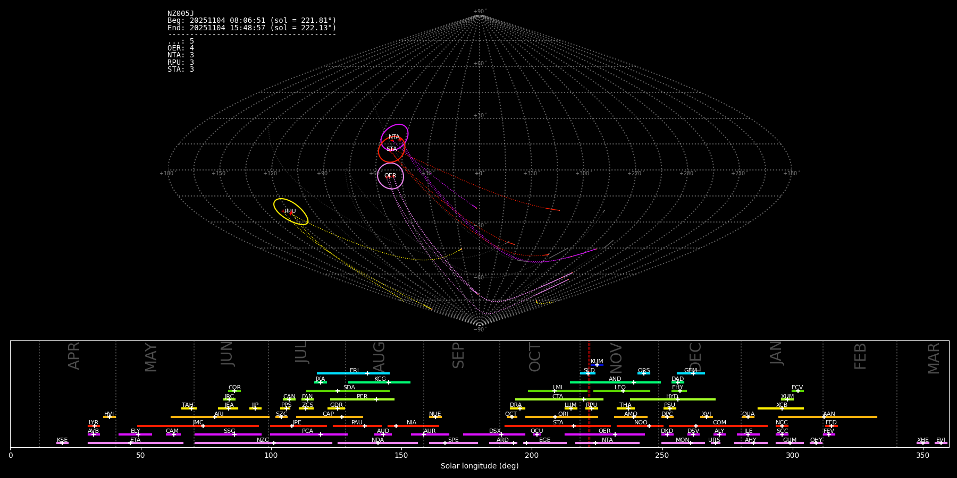Viewport: 957px width, 478px height.
Task: Click the NZC shower bar in the timeline
Action: coord(263,443)
